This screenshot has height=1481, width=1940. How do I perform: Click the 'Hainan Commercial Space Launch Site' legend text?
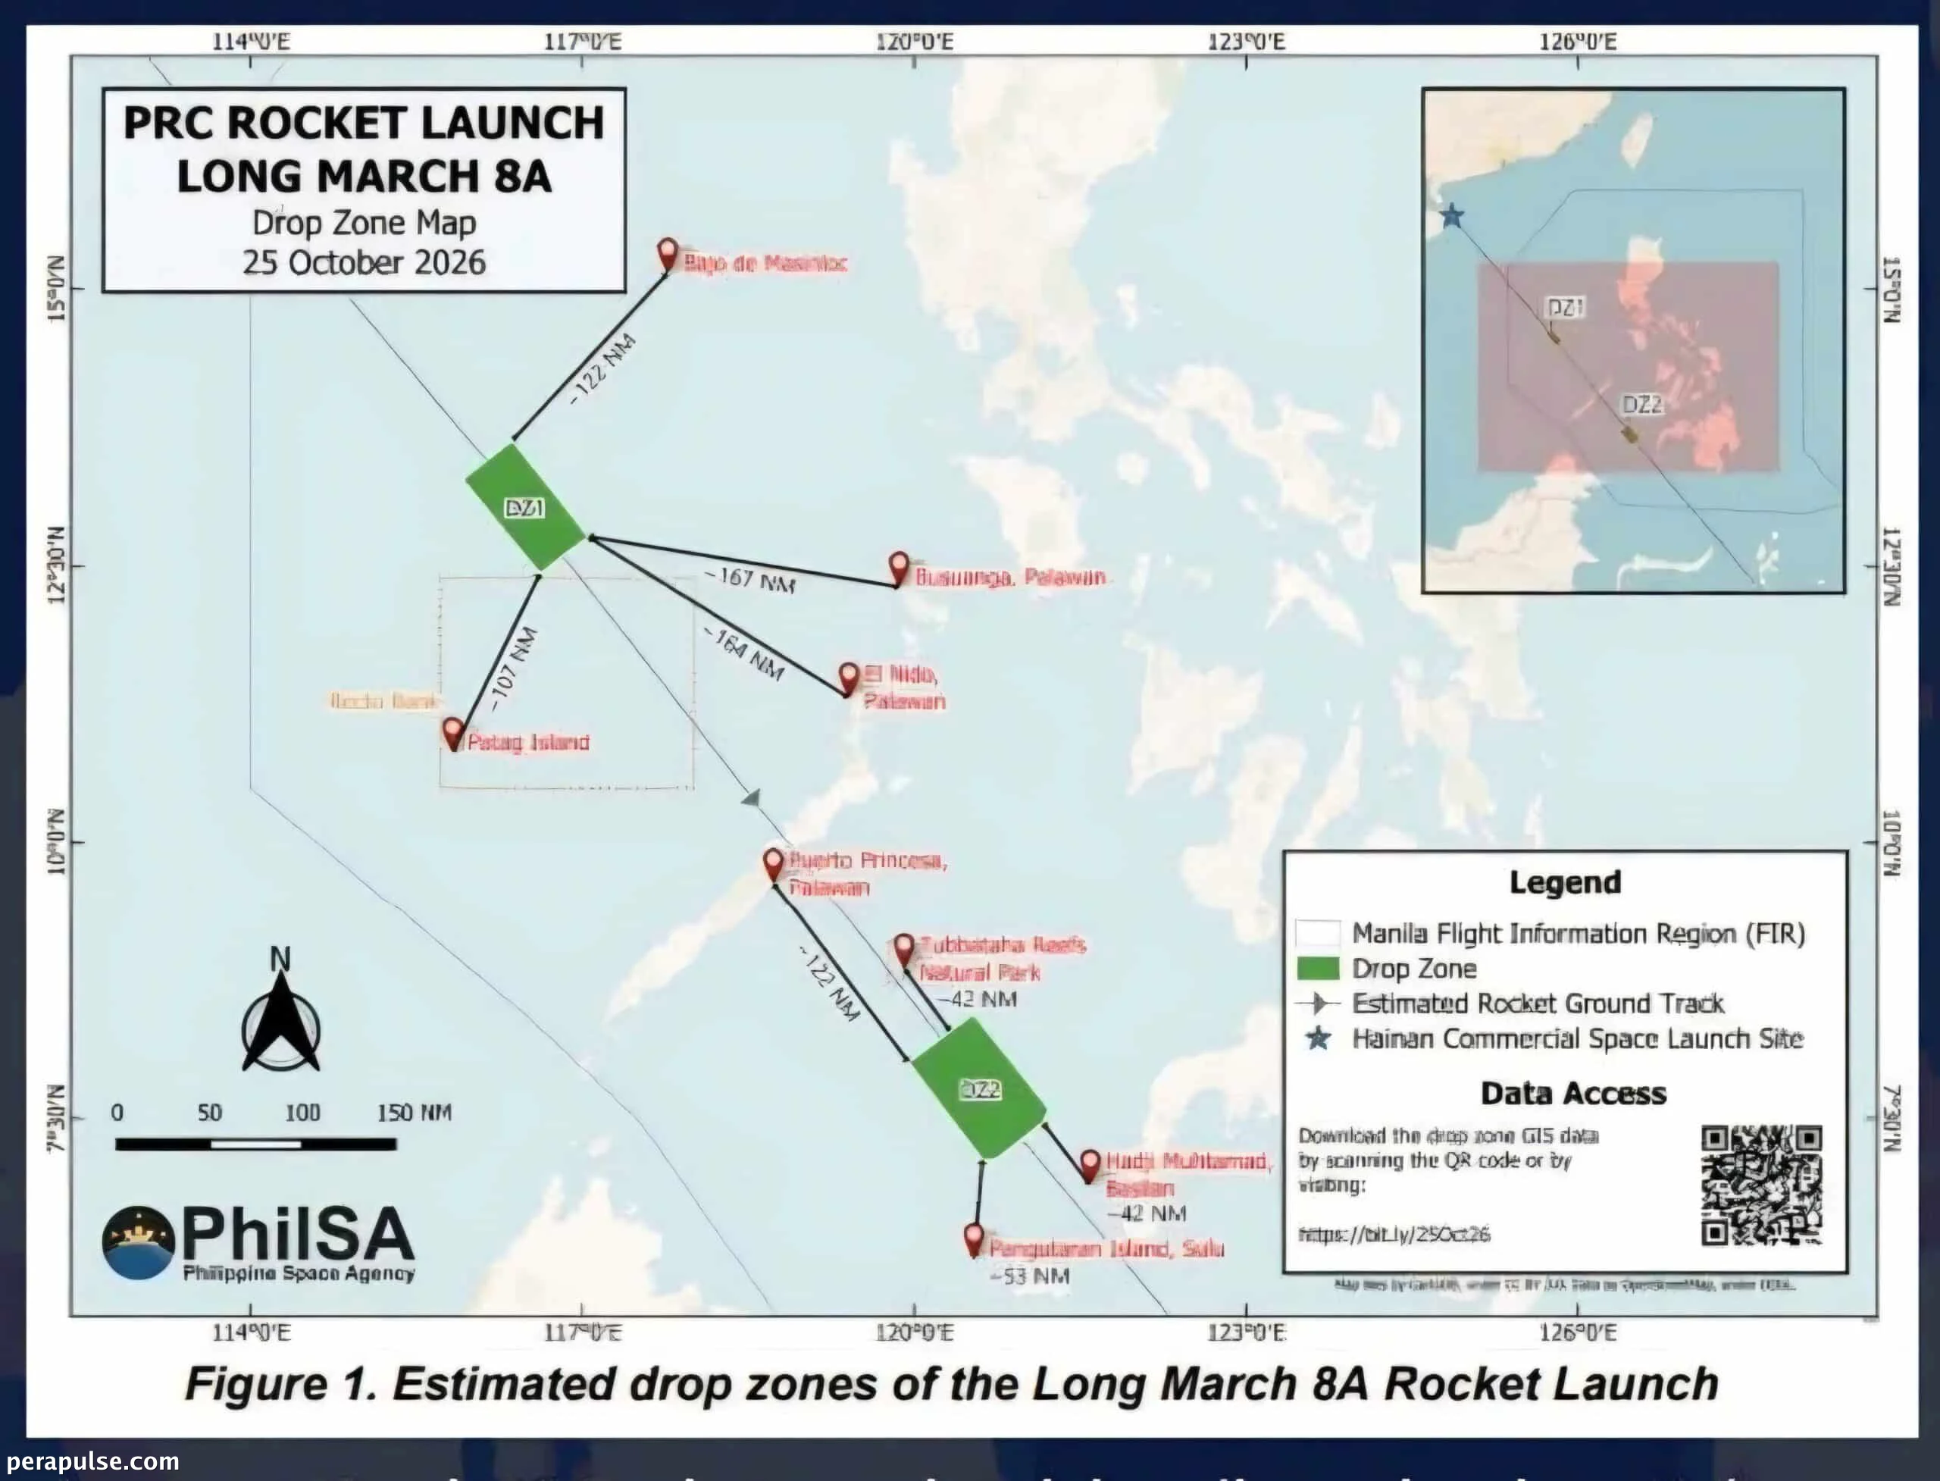click(1578, 1038)
